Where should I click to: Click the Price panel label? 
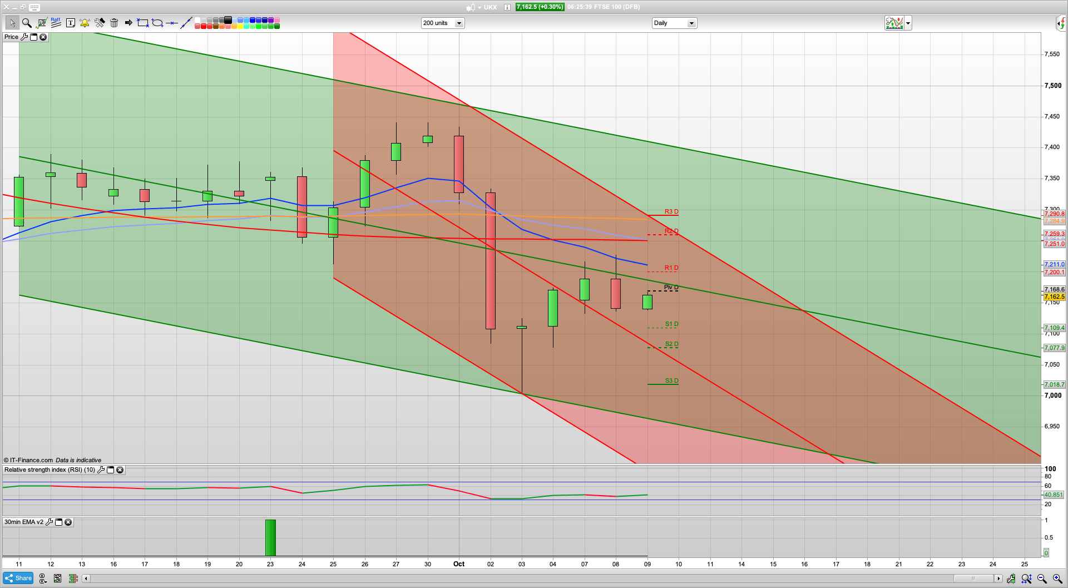coord(11,37)
